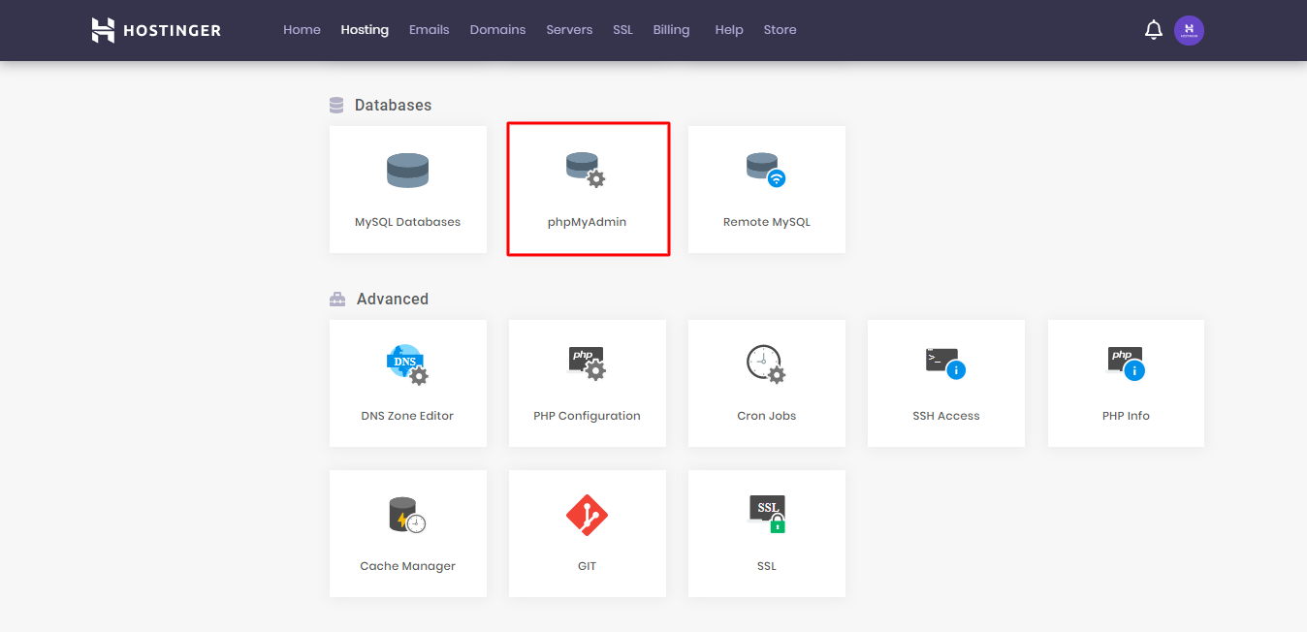Image resolution: width=1307 pixels, height=632 pixels.
Task: Open the phpMyAdmin icon tile
Action: click(586, 171)
